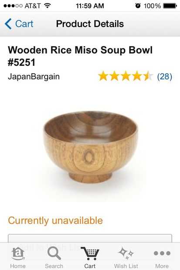View the wooden bowl product image

coord(91,147)
